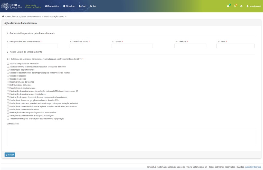Click the suporte@dsbr.org email link
The image size is (263, 170).
(253, 167)
